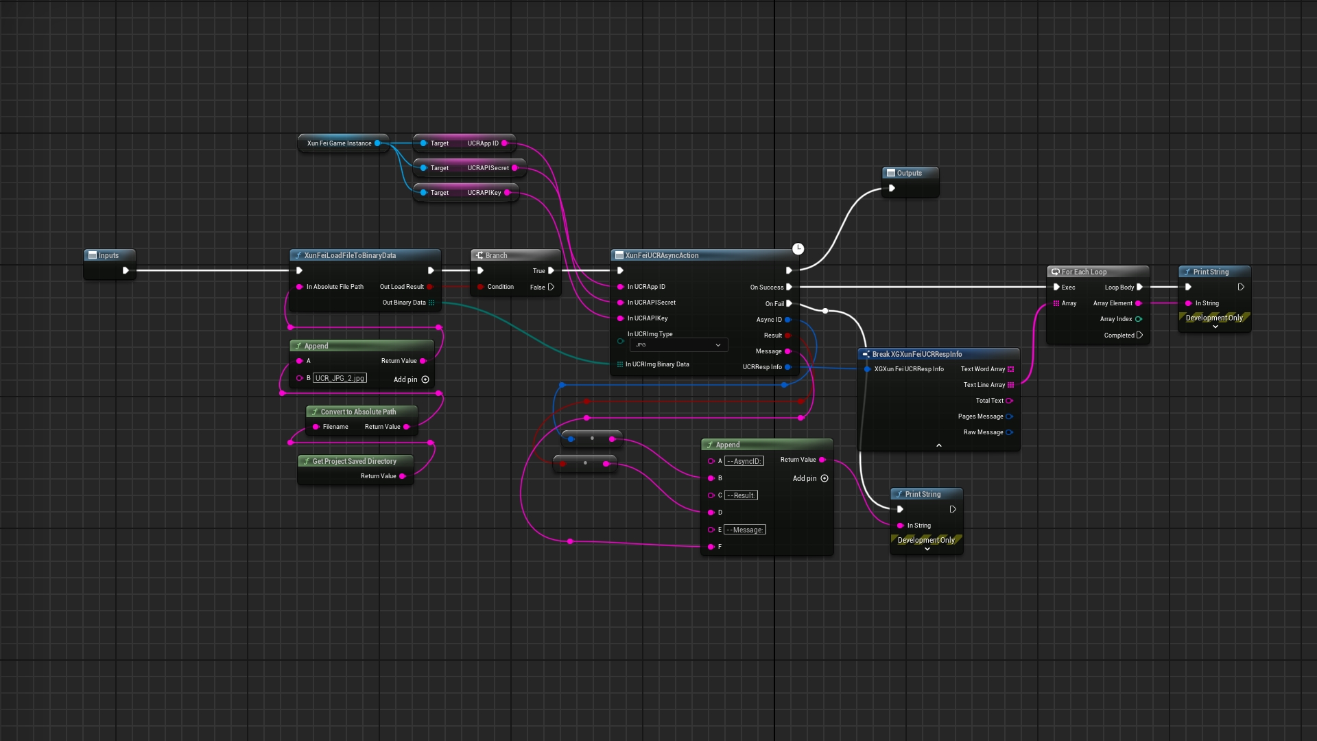This screenshot has width=1317, height=741.
Task: Collapse Break XGXunFeiUCRRespInfo node pins
Action: [x=938, y=445]
